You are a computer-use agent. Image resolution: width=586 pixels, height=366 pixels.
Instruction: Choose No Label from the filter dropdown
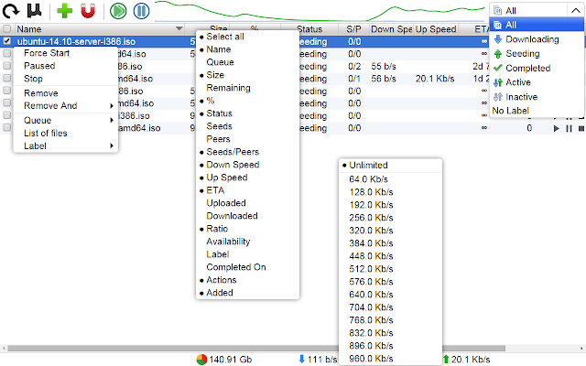click(537, 111)
